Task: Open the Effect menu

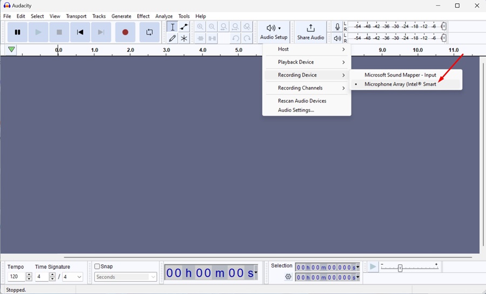Action: 143,16
